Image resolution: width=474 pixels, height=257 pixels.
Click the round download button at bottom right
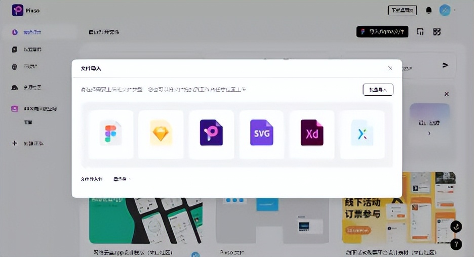pos(456,227)
